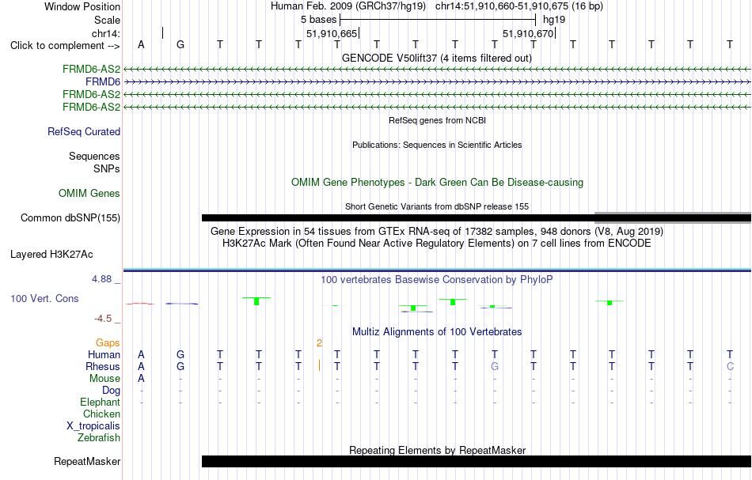
Task: Select the Dog species row label
Action: [111, 391]
